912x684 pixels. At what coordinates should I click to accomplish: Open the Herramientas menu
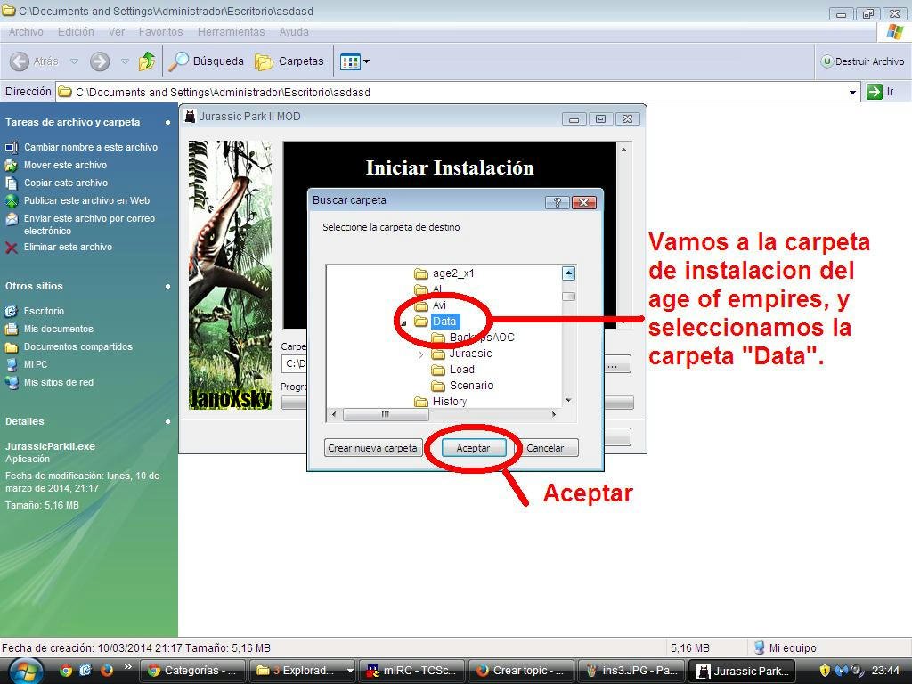click(231, 32)
